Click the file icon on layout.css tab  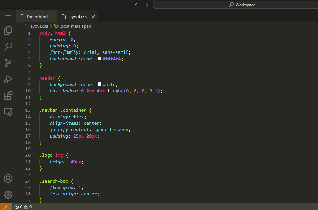coord(64,17)
